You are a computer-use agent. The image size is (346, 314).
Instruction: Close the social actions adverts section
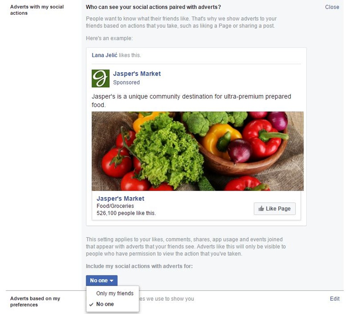(332, 7)
